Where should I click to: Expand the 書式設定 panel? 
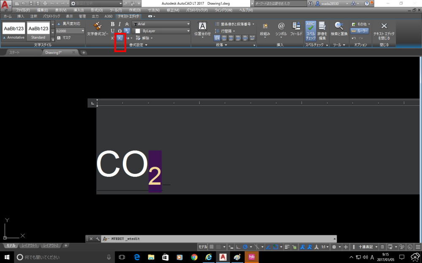coord(138,45)
